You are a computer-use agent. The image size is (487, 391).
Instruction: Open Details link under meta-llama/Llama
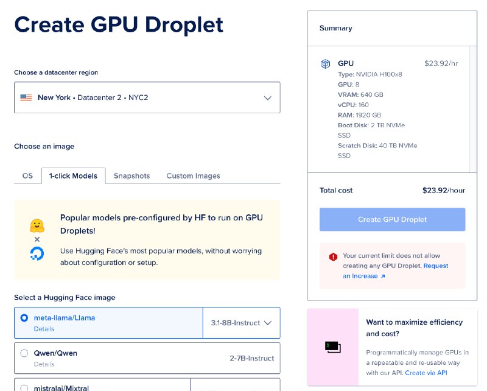point(44,329)
